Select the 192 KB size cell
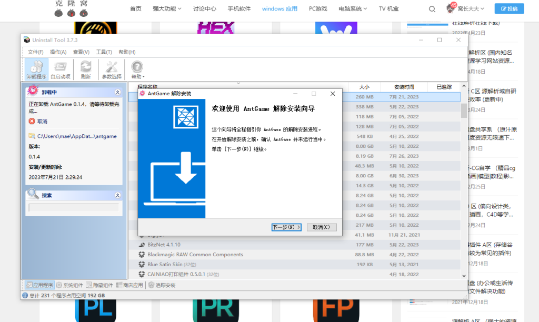The width and height of the screenshot is (539, 322). (x=365, y=264)
